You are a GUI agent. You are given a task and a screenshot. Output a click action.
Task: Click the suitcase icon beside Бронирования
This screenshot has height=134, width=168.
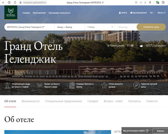[x=131, y=13]
